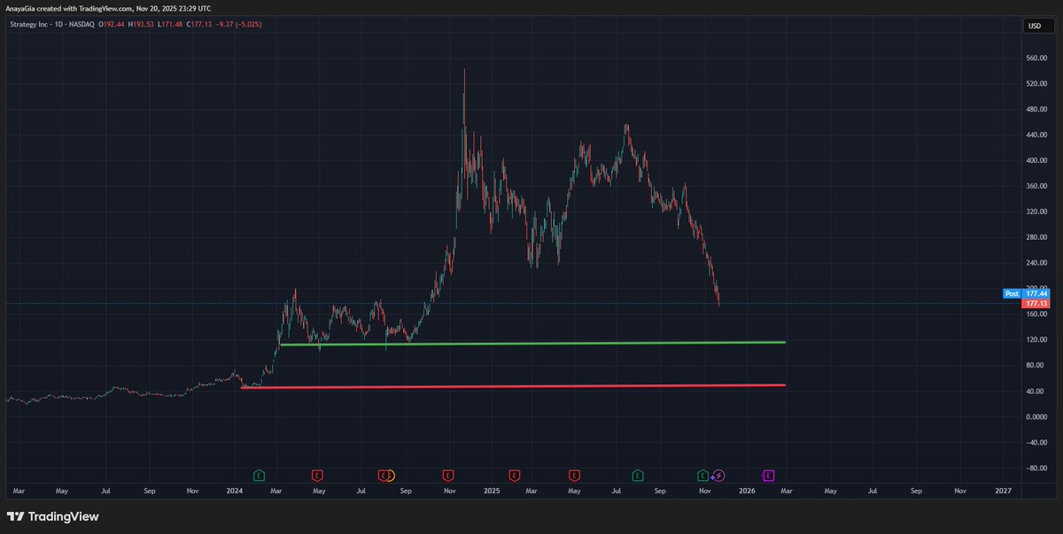Image resolution: width=1063 pixels, height=534 pixels.
Task: Click the 440.00 price scale label
Action: pos(1035,135)
